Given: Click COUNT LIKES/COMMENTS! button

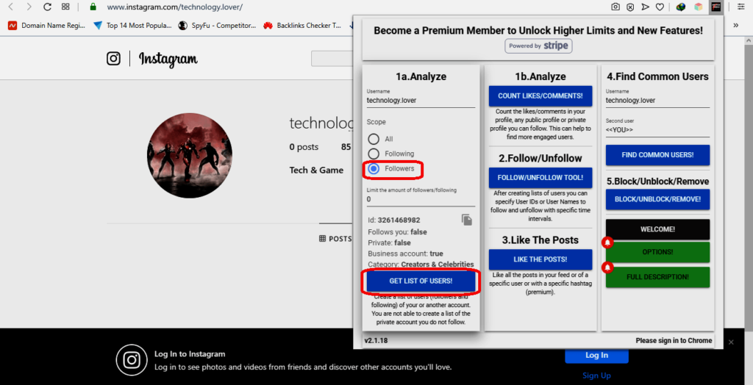Looking at the screenshot, I should [540, 96].
